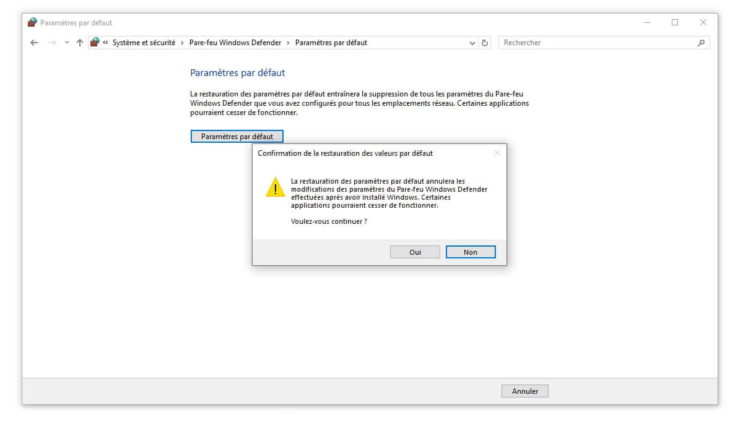Click the firewall icon in the address bar

pos(95,43)
